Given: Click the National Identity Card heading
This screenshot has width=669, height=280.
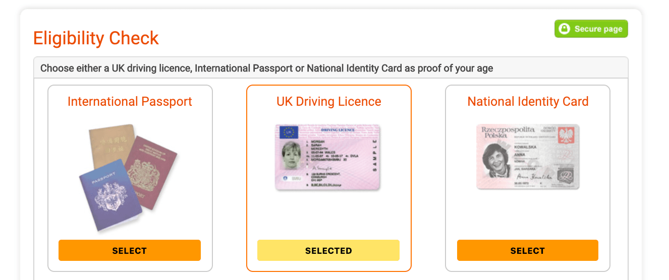Looking at the screenshot, I should [528, 102].
